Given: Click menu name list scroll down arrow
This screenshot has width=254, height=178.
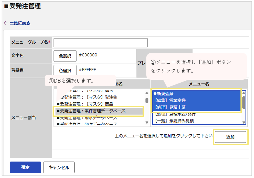Looking at the screenshot, I should click(244, 123).
